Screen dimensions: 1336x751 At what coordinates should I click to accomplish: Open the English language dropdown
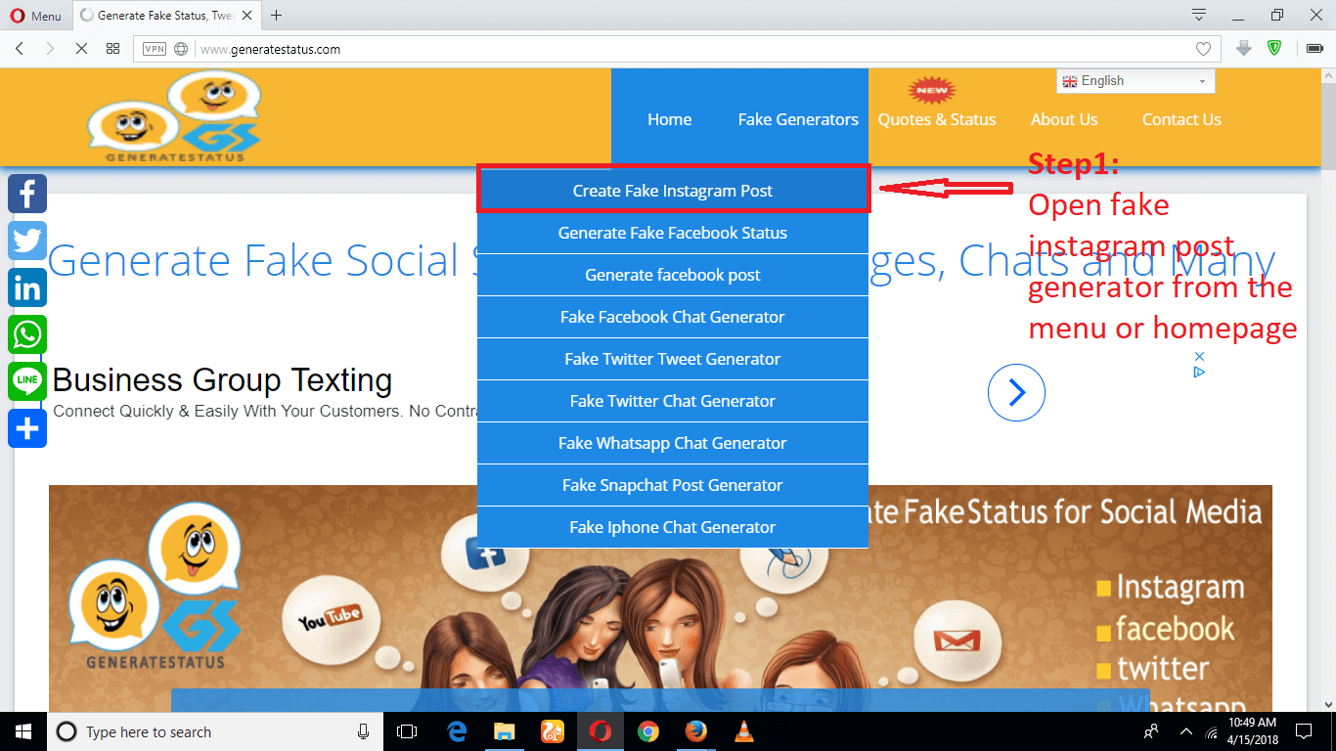pyautogui.click(x=1136, y=81)
